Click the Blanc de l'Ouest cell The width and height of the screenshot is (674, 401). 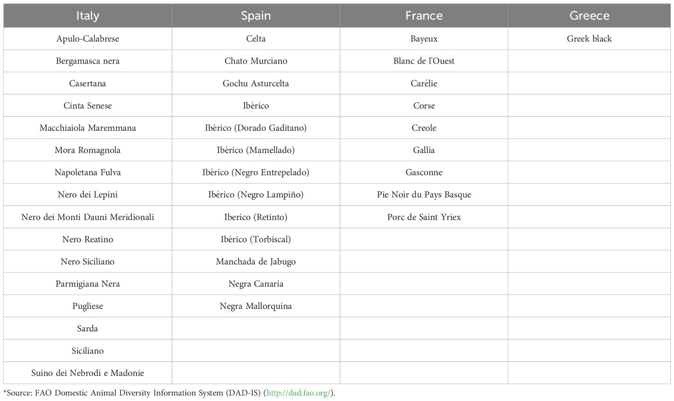424,61
